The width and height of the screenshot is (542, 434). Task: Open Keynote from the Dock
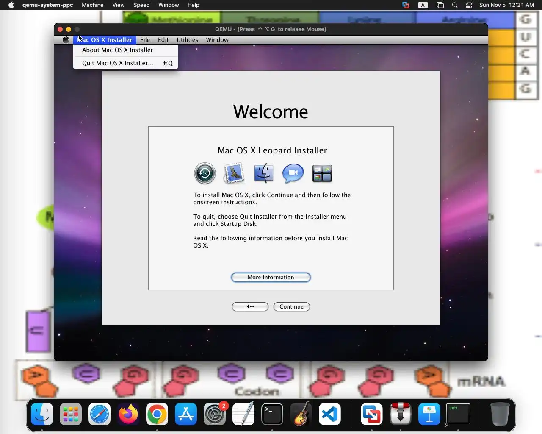coord(429,414)
